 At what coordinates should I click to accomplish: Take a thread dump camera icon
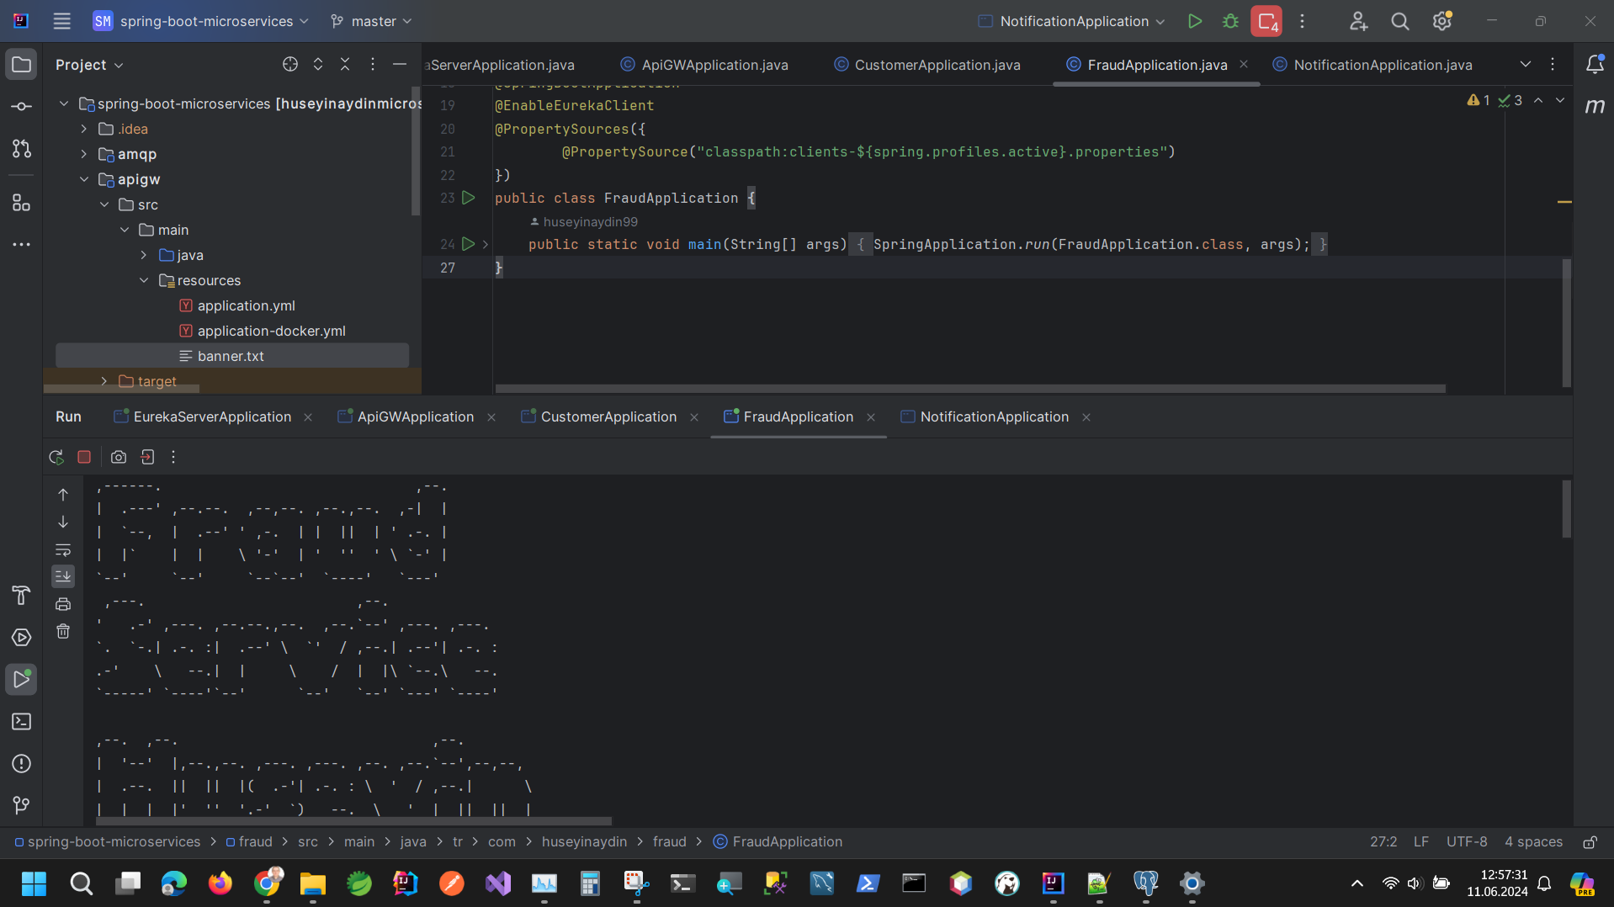[119, 457]
